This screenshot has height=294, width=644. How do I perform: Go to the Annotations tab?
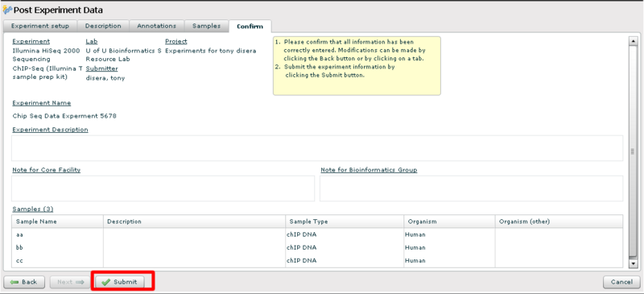[156, 26]
